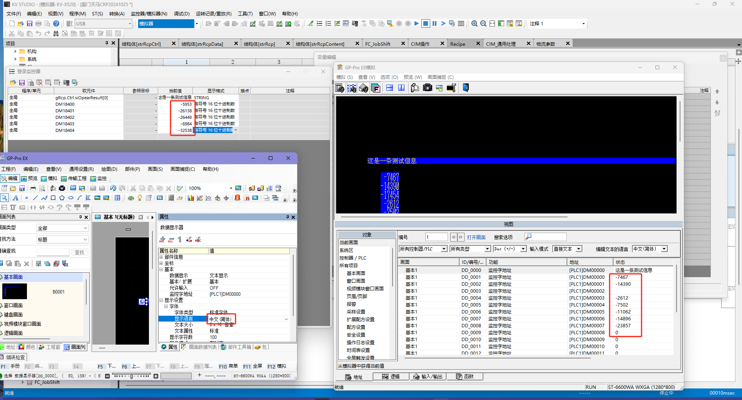Pause the running simulator

pyautogui.click(x=435, y=23)
